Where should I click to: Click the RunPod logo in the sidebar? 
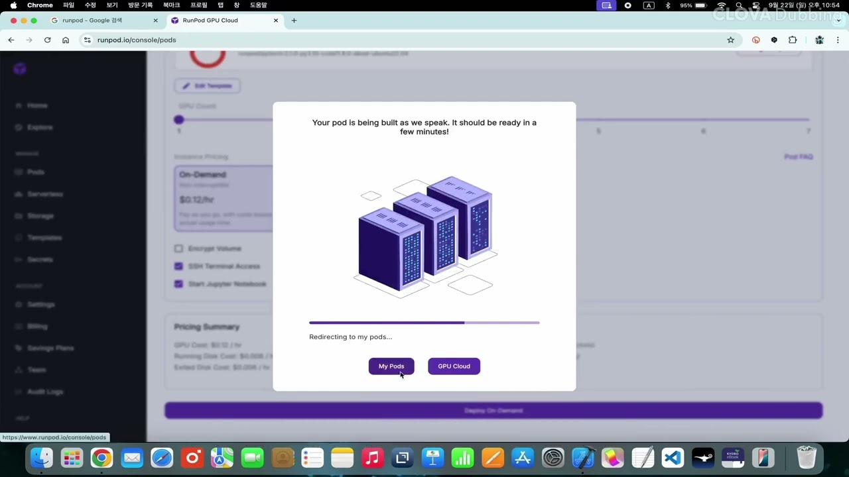20,69
